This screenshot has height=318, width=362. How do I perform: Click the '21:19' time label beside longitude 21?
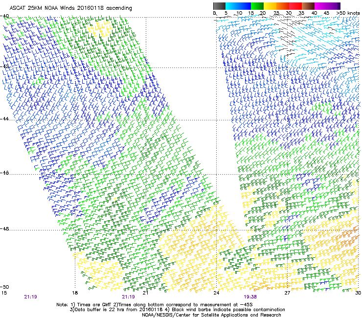(x=128, y=297)
